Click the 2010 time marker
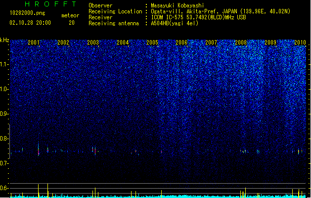Viewport: 311px width, 198px height. point(300,42)
